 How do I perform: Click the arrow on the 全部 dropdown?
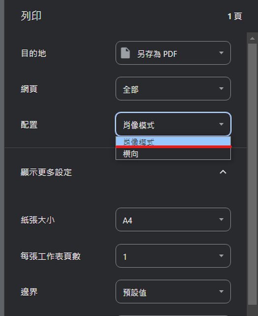(221, 89)
